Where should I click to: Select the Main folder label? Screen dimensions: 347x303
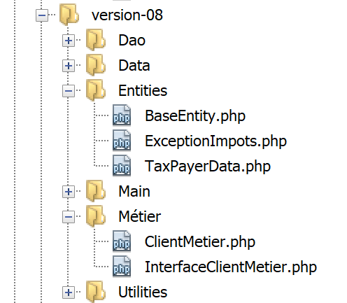(134, 192)
